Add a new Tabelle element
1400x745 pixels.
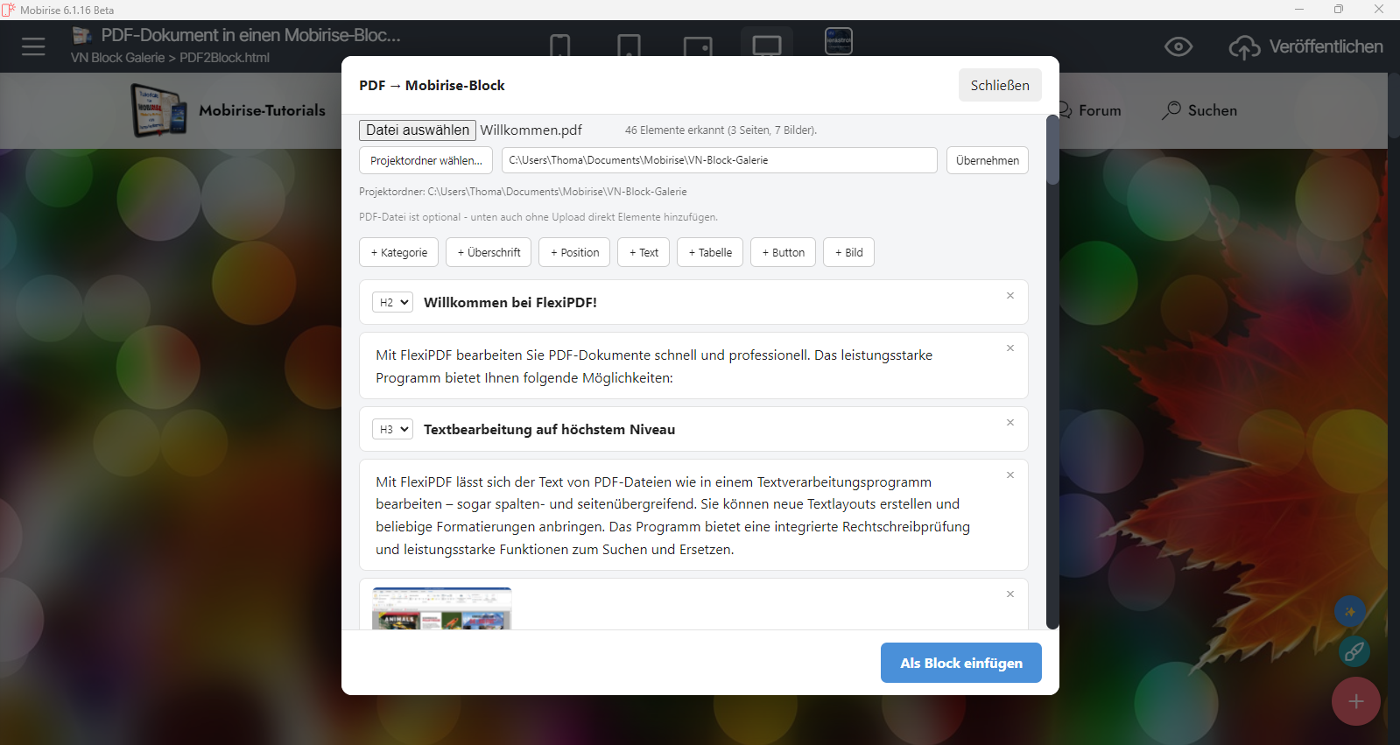click(710, 252)
